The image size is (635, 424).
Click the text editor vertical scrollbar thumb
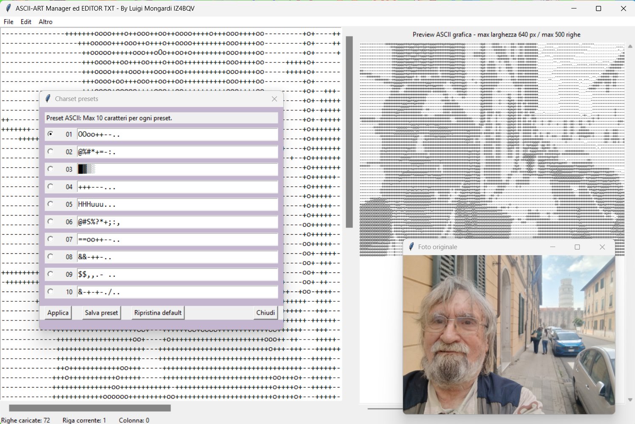pyautogui.click(x=349, y=132)
